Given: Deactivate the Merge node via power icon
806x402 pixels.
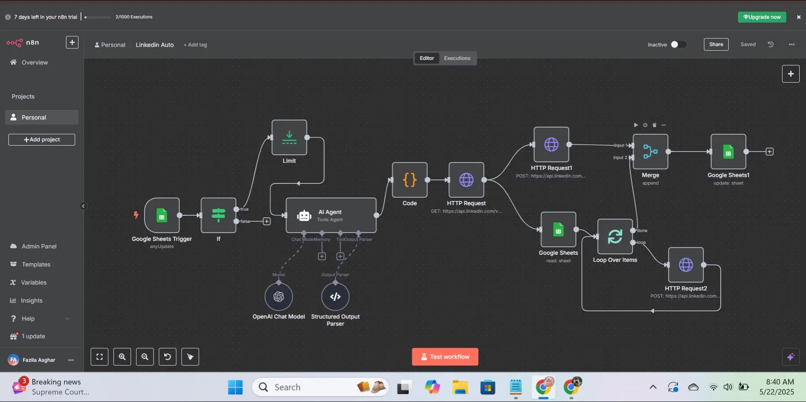Looking at the screenshot, I should coord(645,125).
